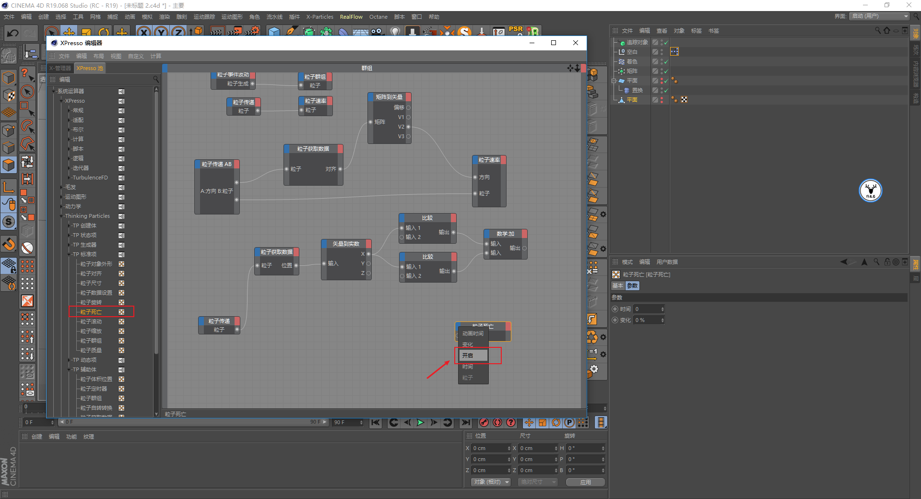The width and height of the screenshot is (921, 499).
Task: Open the 界面 layout dropdown
Action: click(880, 16)
